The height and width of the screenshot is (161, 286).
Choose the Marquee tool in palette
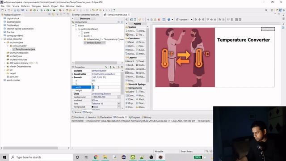[141, 31]
